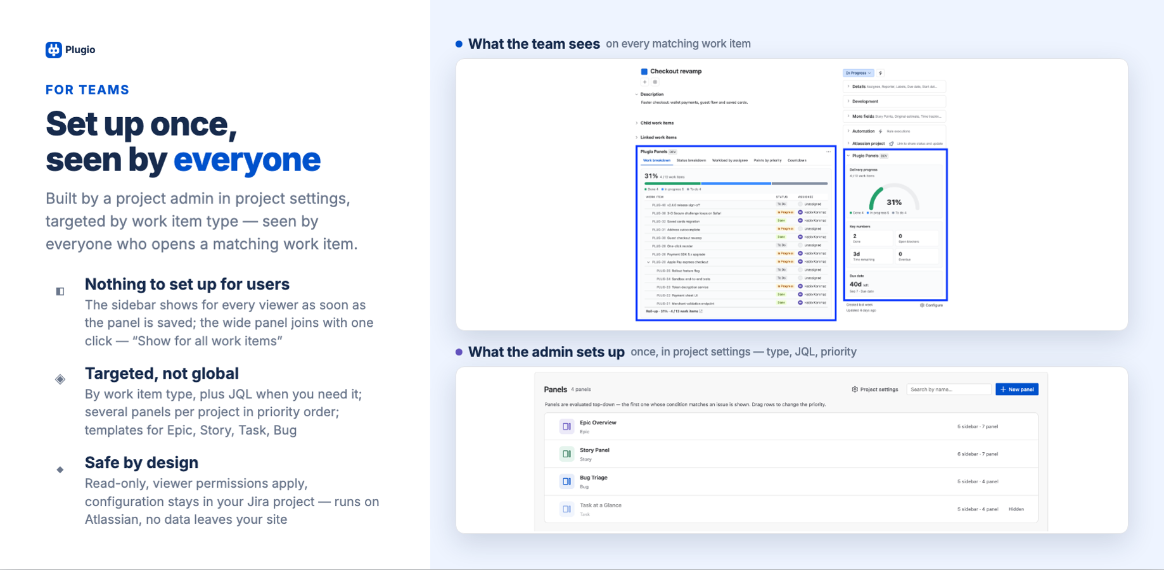Click the round apps icon next to plus
The image size is (1164, 570).
(655, 82)
